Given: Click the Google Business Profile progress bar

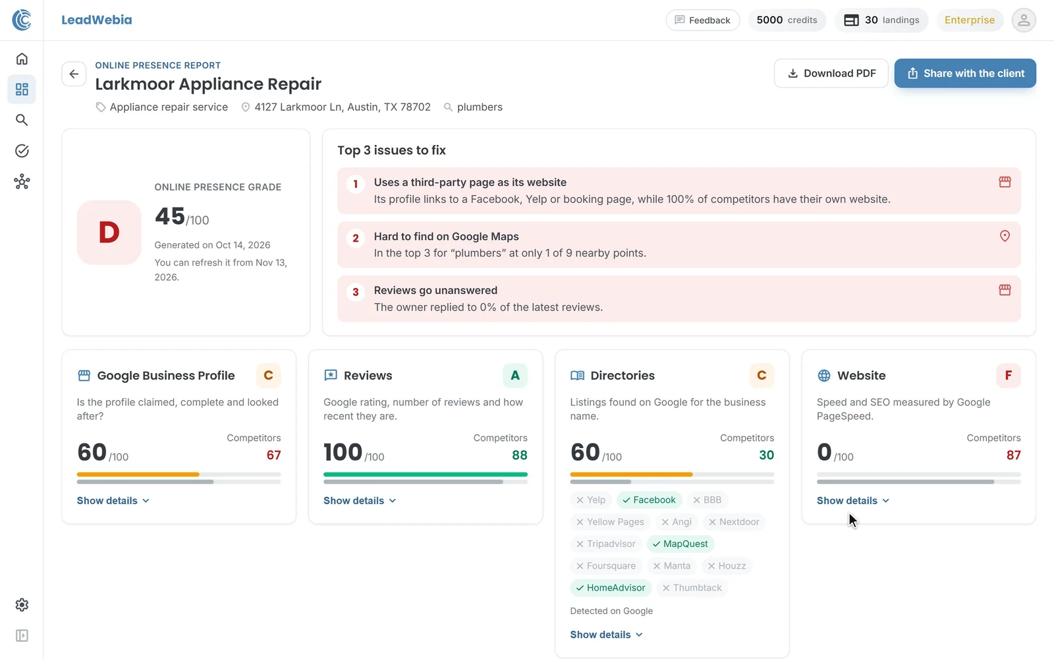Looking at the screenshot, I should click(179, 474).
